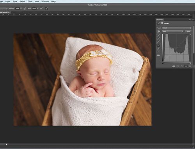The image size is (195, 149).
Task: Click the baby photo on canvas
Action: (x=83, y=79)
